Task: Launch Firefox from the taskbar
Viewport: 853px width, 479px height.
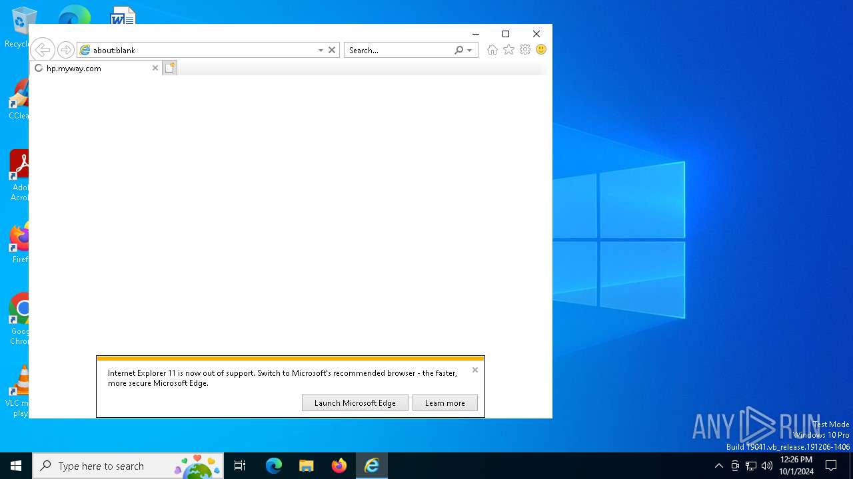Action: [339, 466]
